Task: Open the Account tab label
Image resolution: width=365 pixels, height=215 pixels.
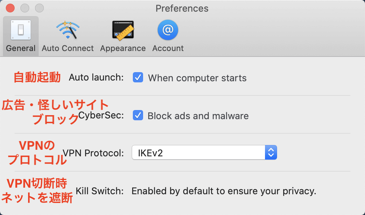Action: (168, 48)
